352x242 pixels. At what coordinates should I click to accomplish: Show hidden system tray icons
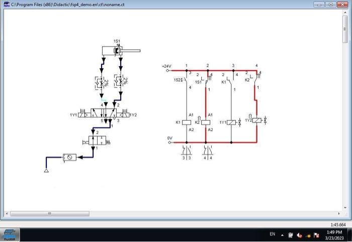282,235
